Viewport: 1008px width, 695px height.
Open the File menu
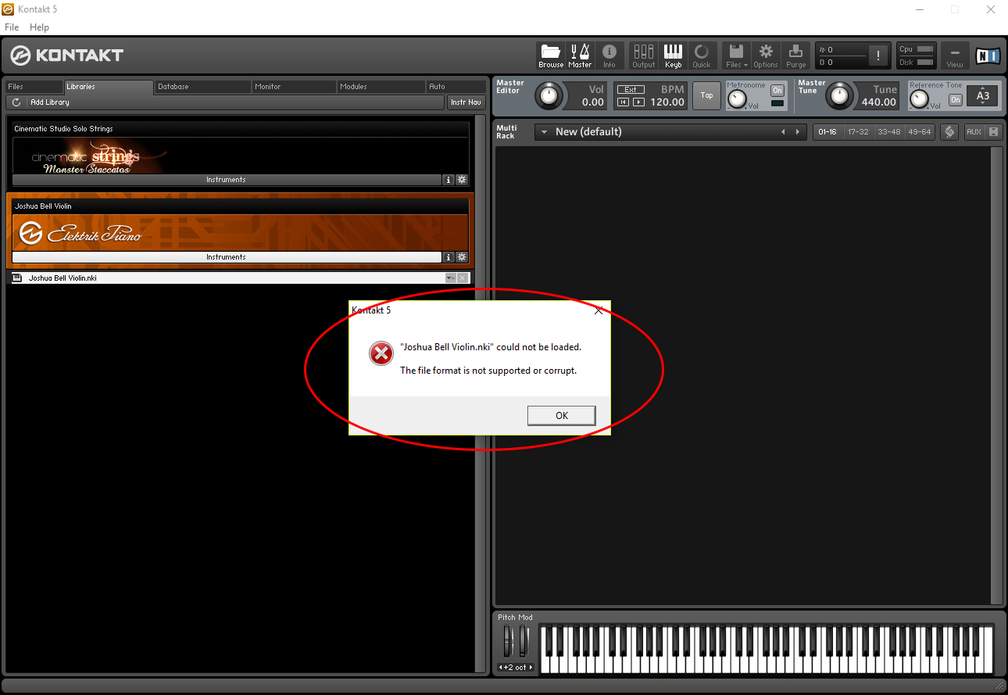click(x=12, y=27)
